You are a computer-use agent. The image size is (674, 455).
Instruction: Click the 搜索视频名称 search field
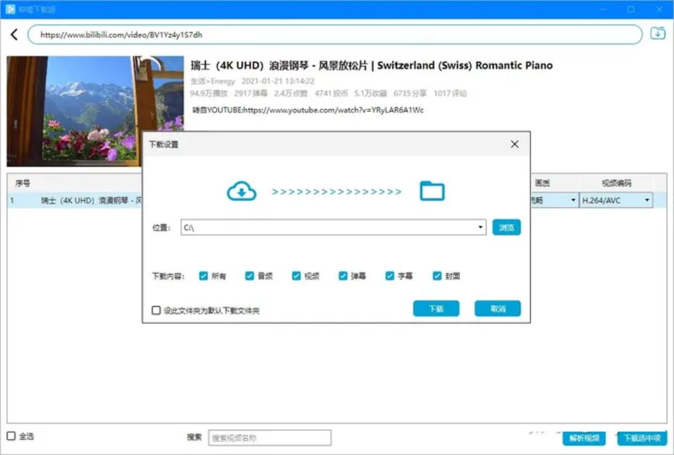pyautogui.click(x=269, y=438)
